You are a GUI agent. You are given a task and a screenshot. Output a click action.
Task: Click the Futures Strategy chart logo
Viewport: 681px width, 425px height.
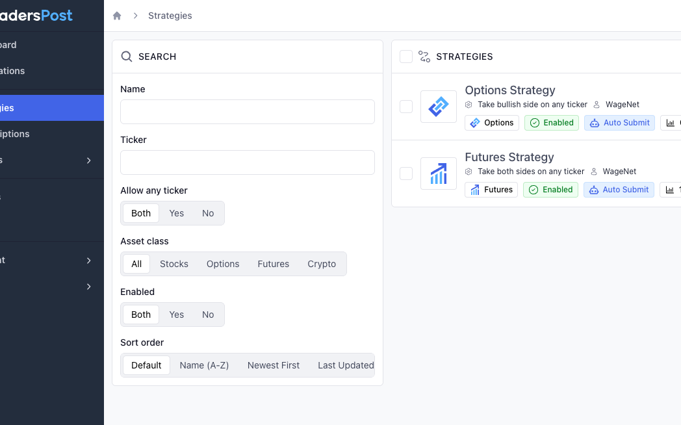click(438, 174)
